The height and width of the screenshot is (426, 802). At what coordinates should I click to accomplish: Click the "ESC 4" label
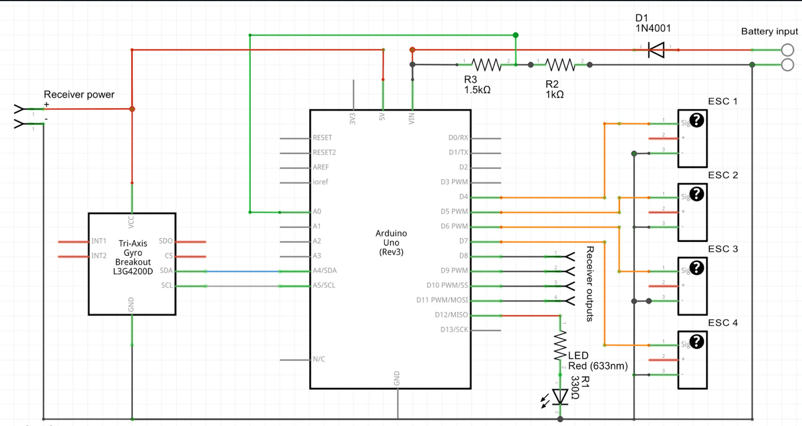point(723,323)
